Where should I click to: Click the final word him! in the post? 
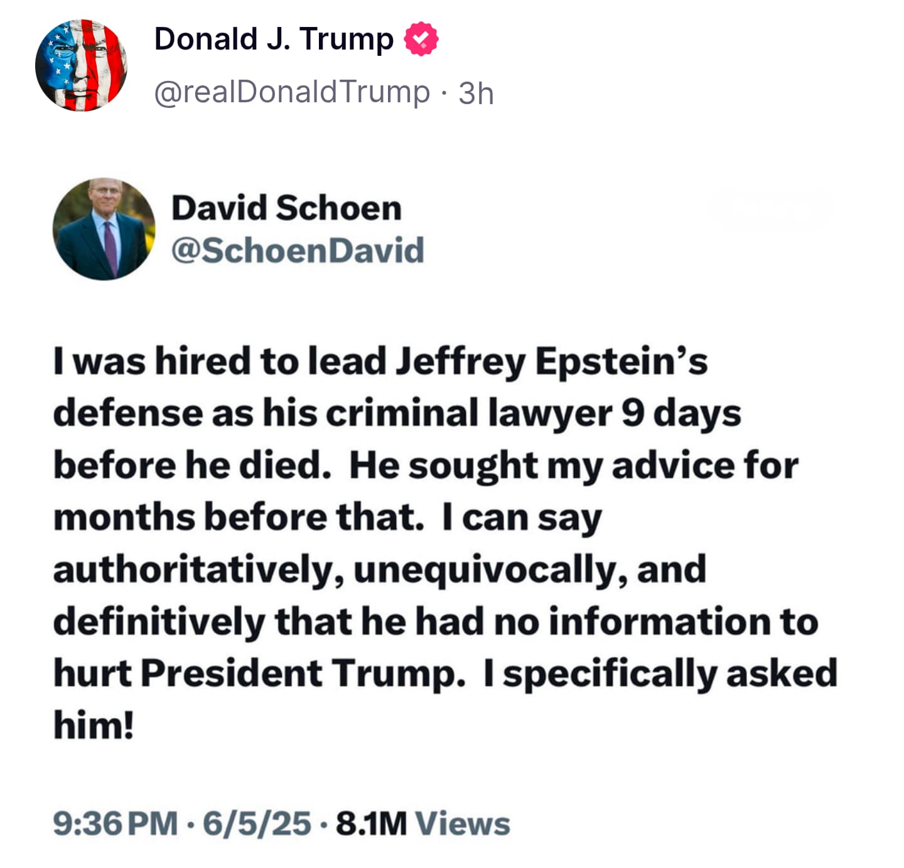(94, 725)
